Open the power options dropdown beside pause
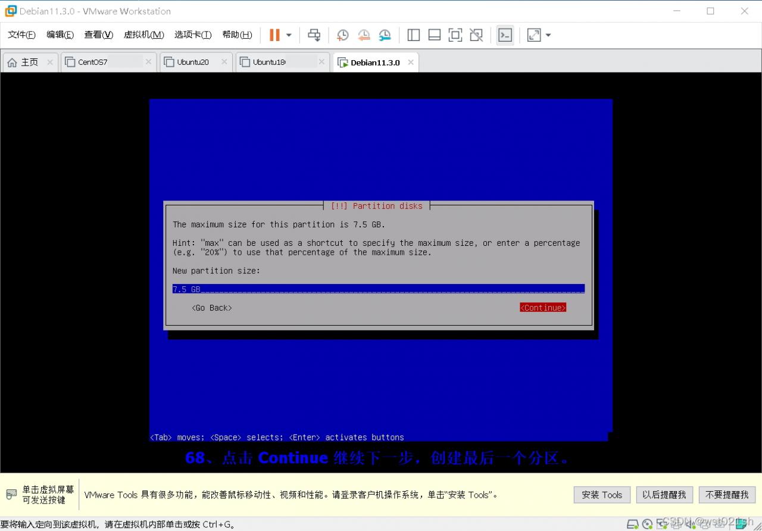This screenshot has height=531, width=762. [x=289, y=35]
